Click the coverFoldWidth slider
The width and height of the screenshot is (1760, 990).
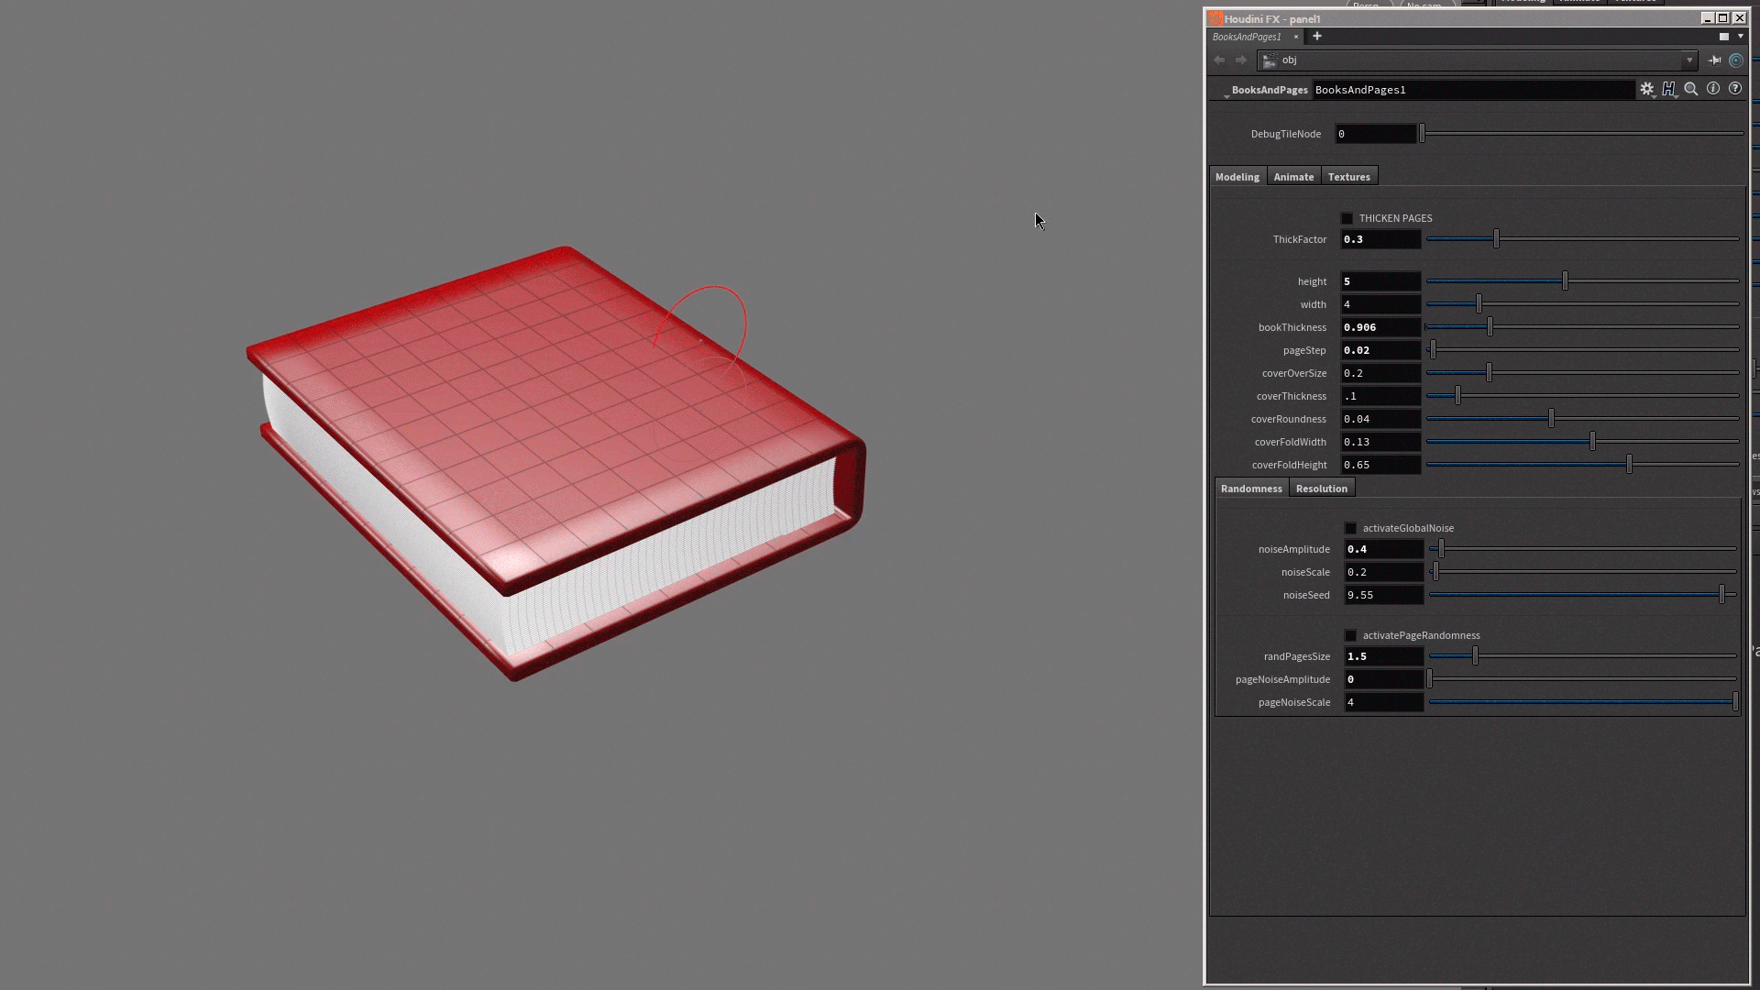[1583, 442]
